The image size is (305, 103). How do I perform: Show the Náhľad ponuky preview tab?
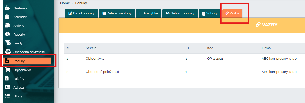tap(180, 13)
